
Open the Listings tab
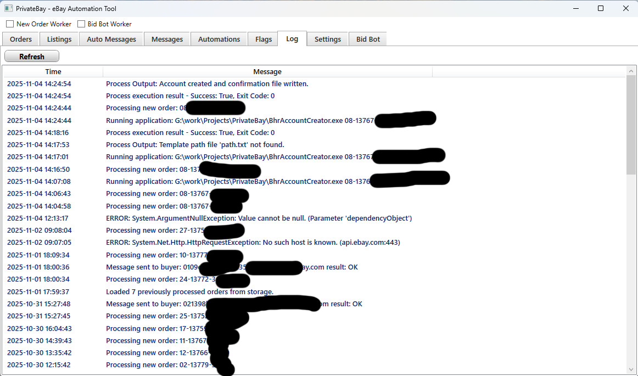point(59,39)
